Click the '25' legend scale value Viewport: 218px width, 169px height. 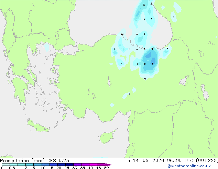click(67, 168)
